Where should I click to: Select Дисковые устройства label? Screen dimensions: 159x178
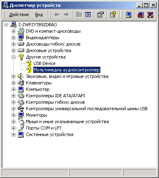pos(48,50)
